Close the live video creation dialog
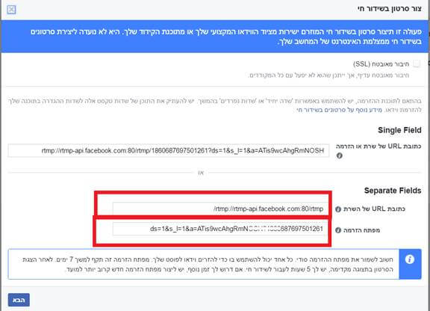430x311 pixels. (x=11, y=9)
